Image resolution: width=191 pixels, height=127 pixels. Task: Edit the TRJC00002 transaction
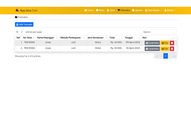(x=165, y=49)
